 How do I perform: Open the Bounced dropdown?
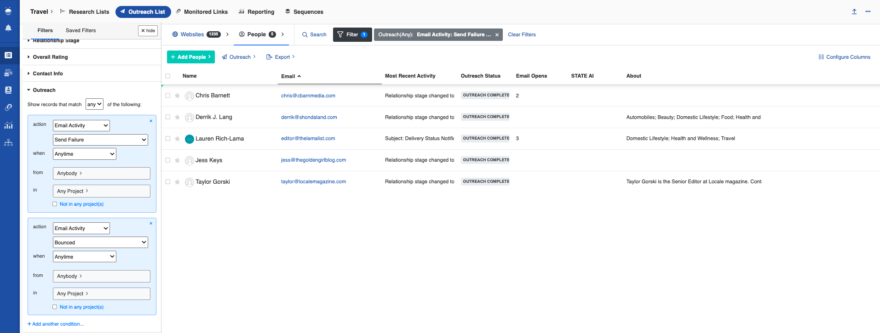tap(100, 243)
